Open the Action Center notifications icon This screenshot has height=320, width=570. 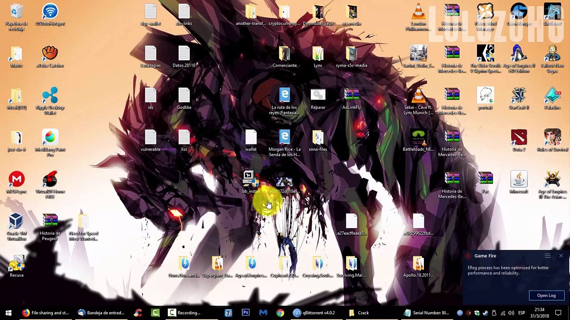tap(559, 313)
